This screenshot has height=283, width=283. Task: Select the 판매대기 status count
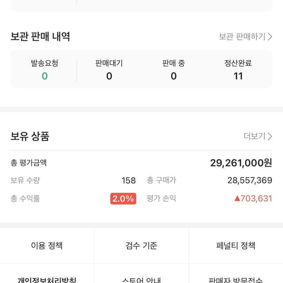point(109,76)
